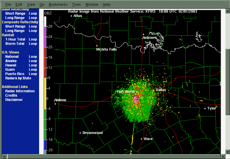Click the Ardmore label on radar map
Screen dimensions: 230x159
coord(149,38)
